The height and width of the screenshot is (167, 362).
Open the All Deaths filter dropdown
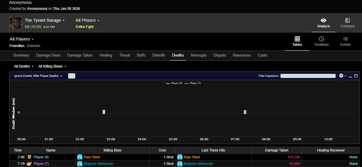(x=24, y=66)
